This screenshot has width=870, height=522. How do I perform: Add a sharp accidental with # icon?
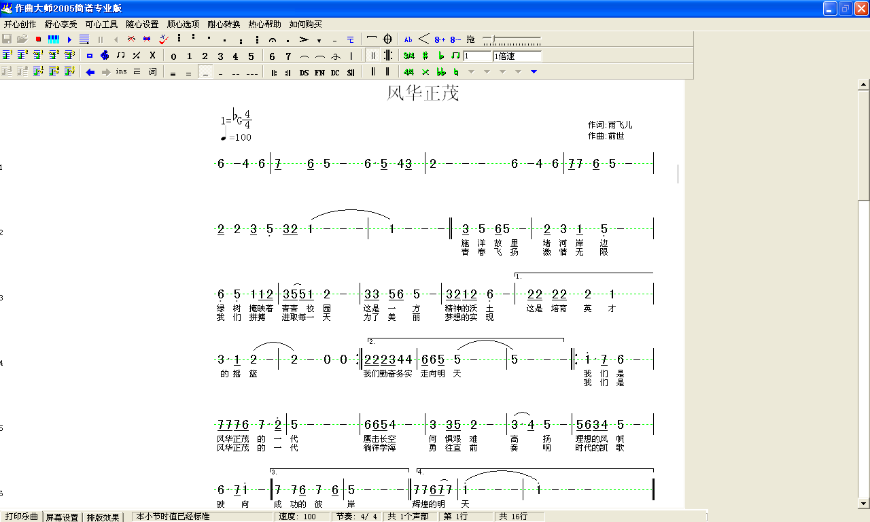425,56
